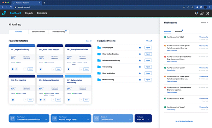Unfavorite the Palm Trees detector star
Image resolution: width=212 pixels, height=128 pixels.
(x=41, y=69)
